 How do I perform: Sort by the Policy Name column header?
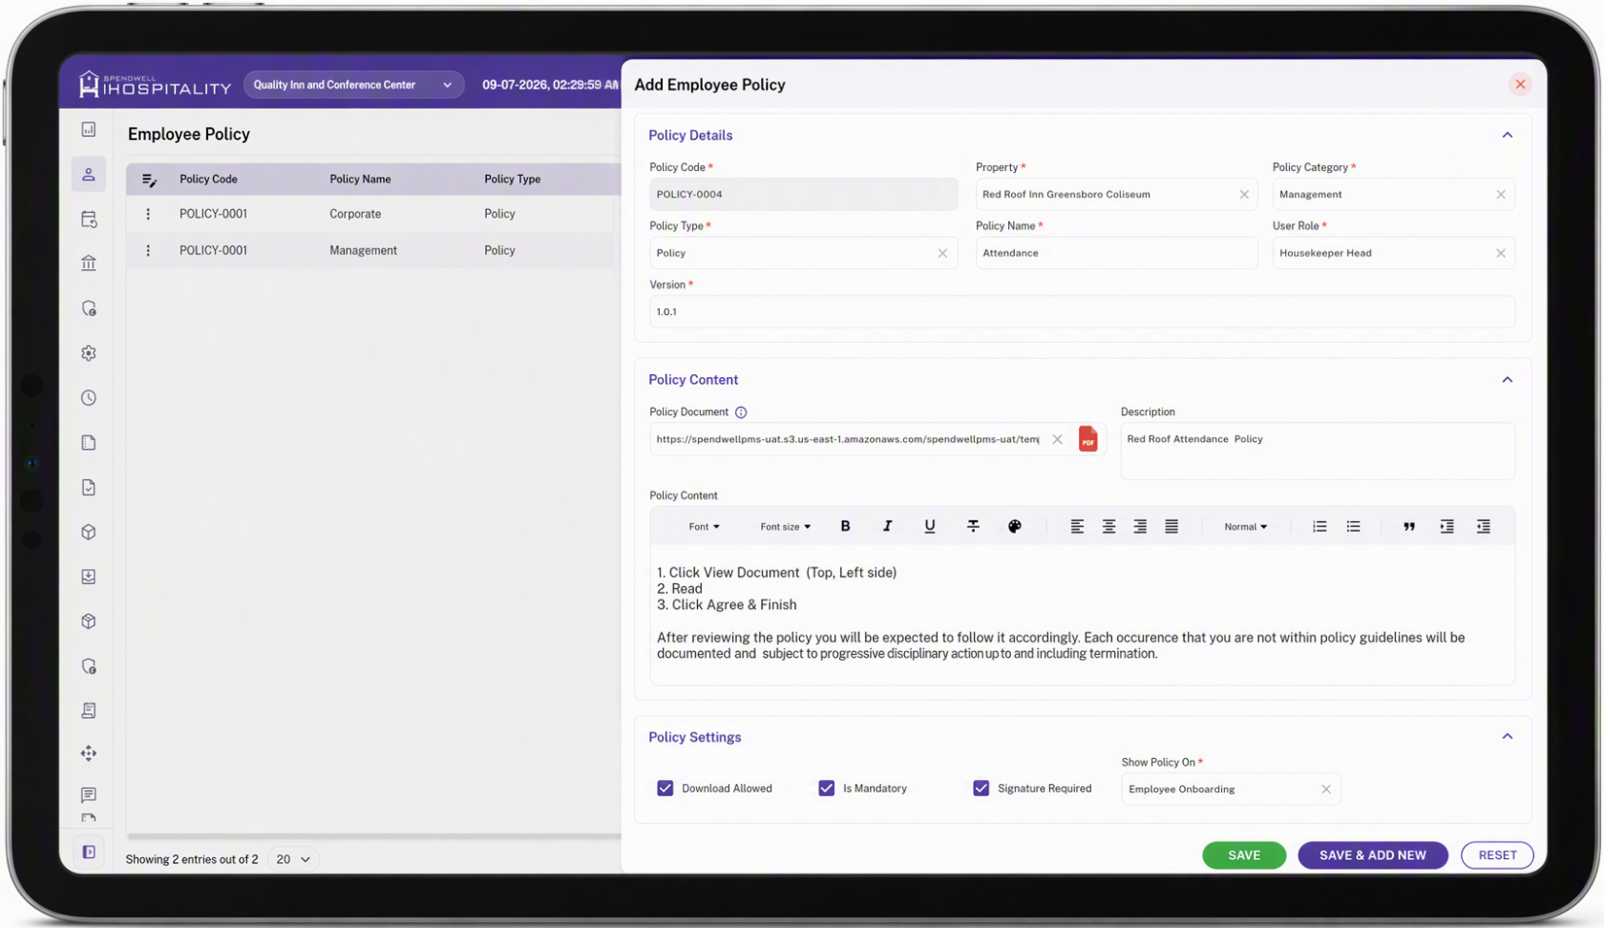(x=360, y=179)
